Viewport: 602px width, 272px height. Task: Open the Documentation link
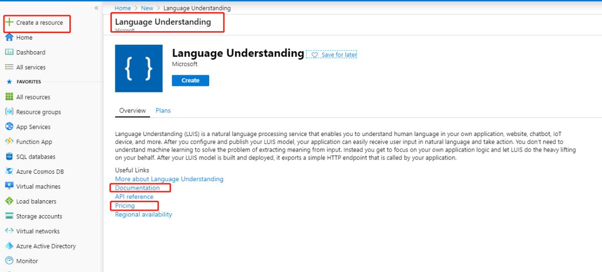click(x=137, y=188)
